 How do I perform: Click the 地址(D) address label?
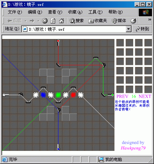(x=12, y=29)
